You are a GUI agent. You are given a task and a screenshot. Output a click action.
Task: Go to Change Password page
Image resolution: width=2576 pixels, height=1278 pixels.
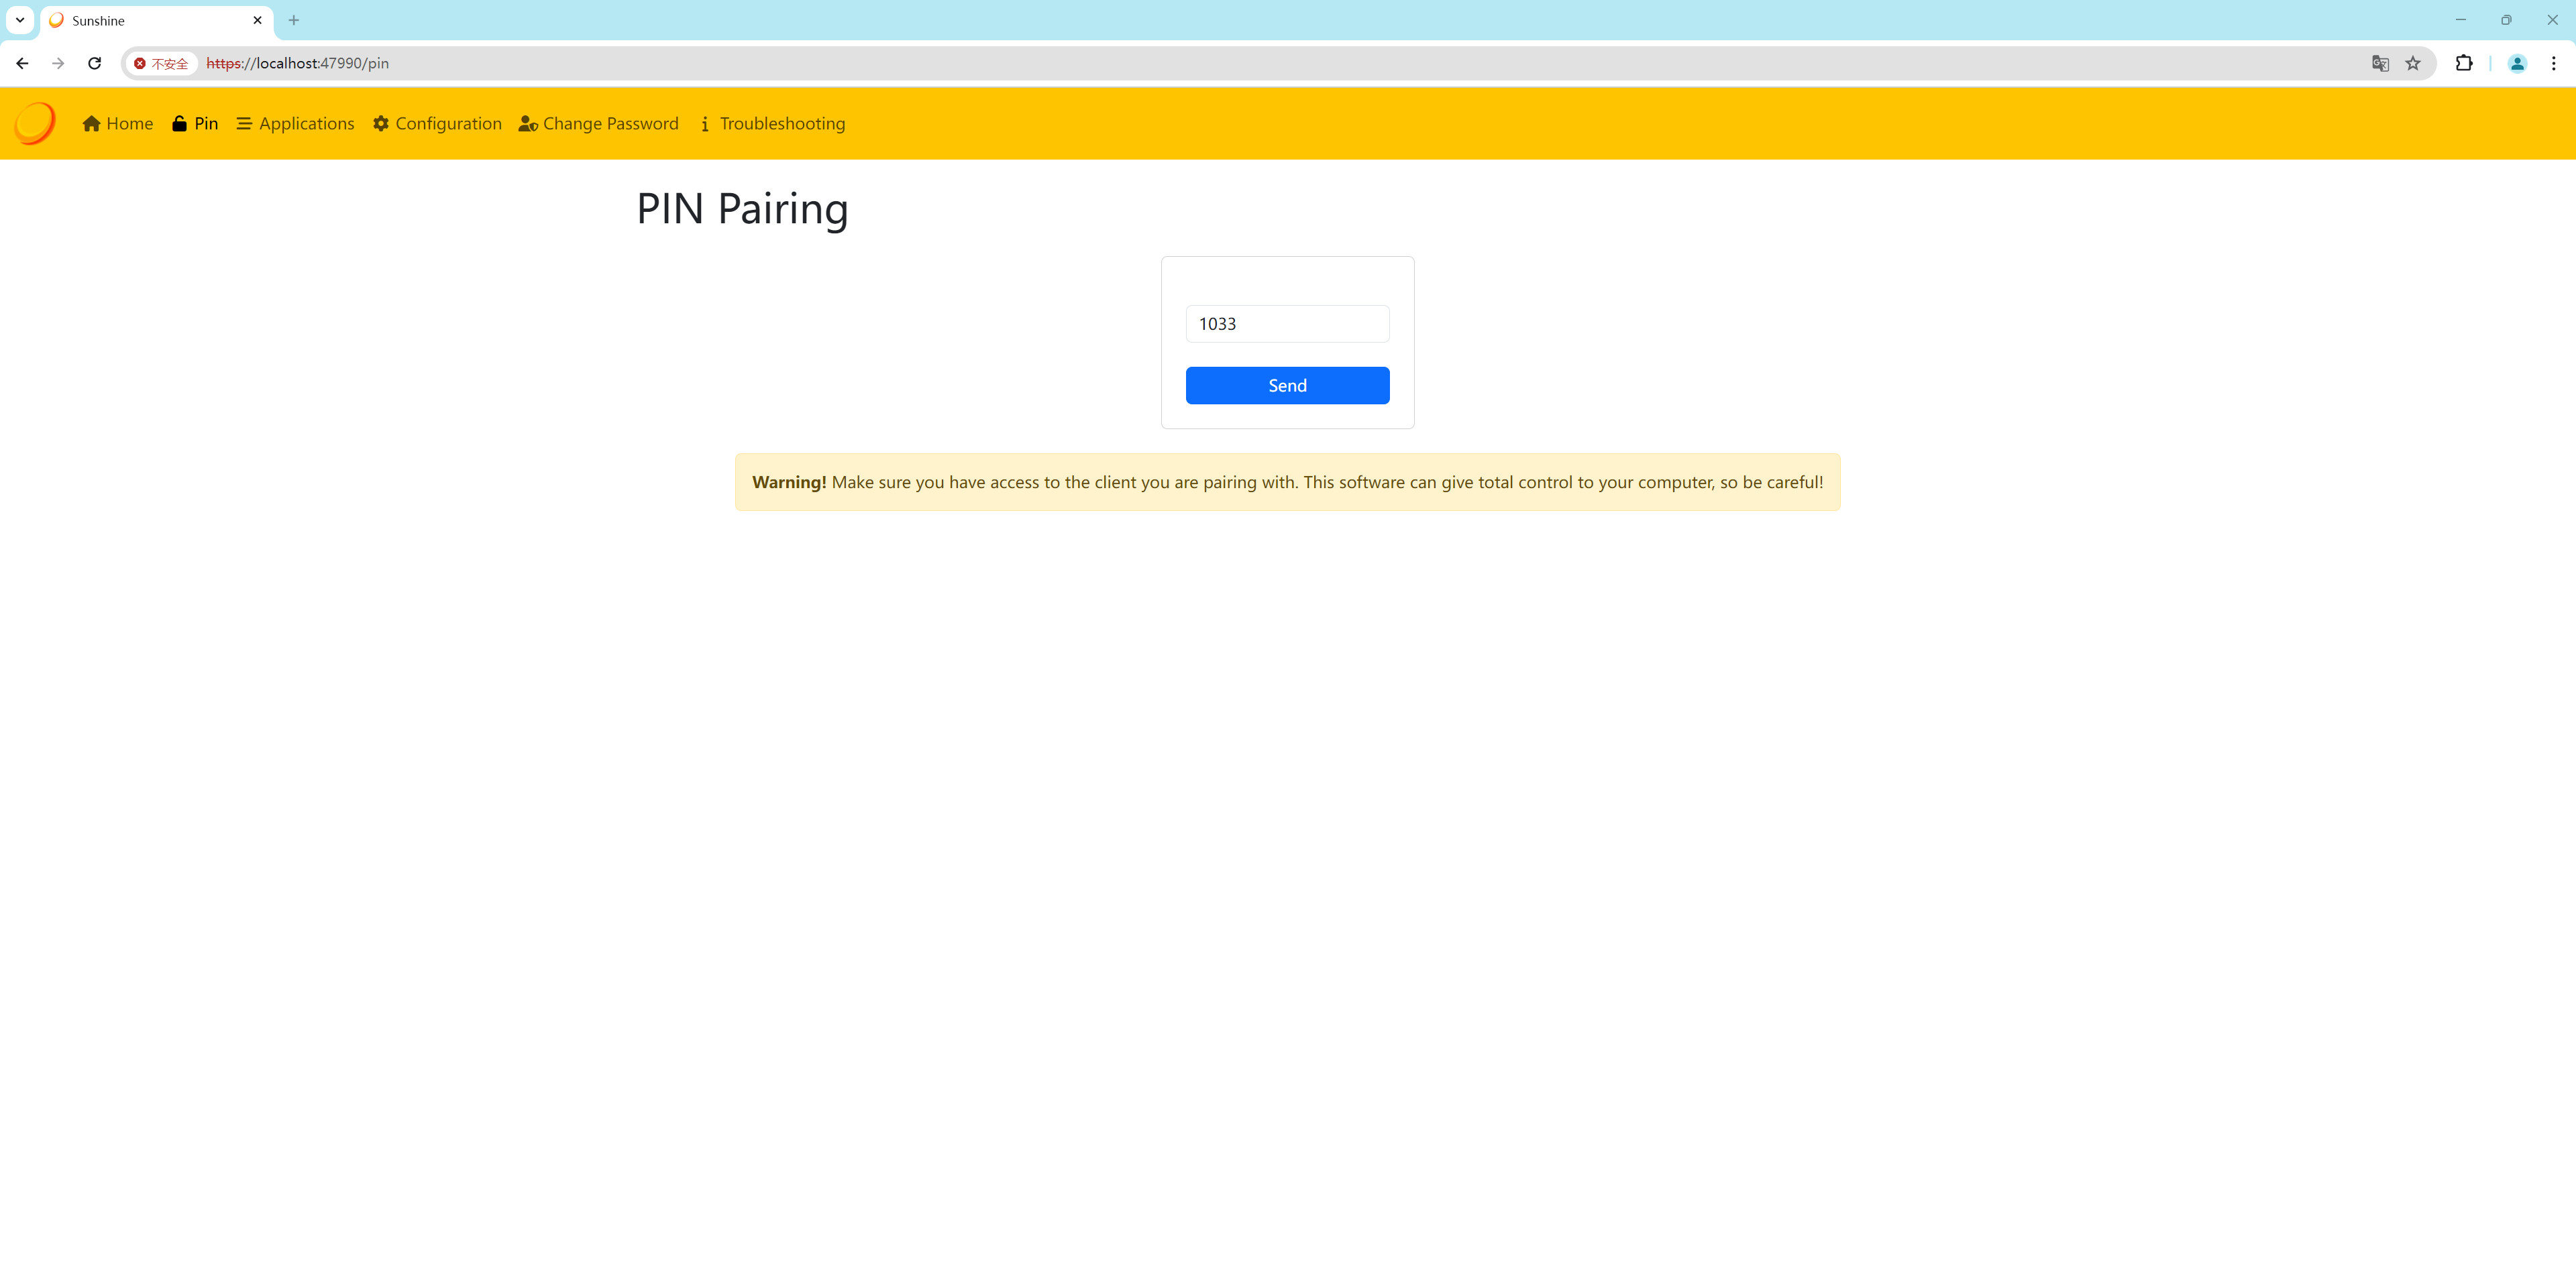(x=598, y=124)
